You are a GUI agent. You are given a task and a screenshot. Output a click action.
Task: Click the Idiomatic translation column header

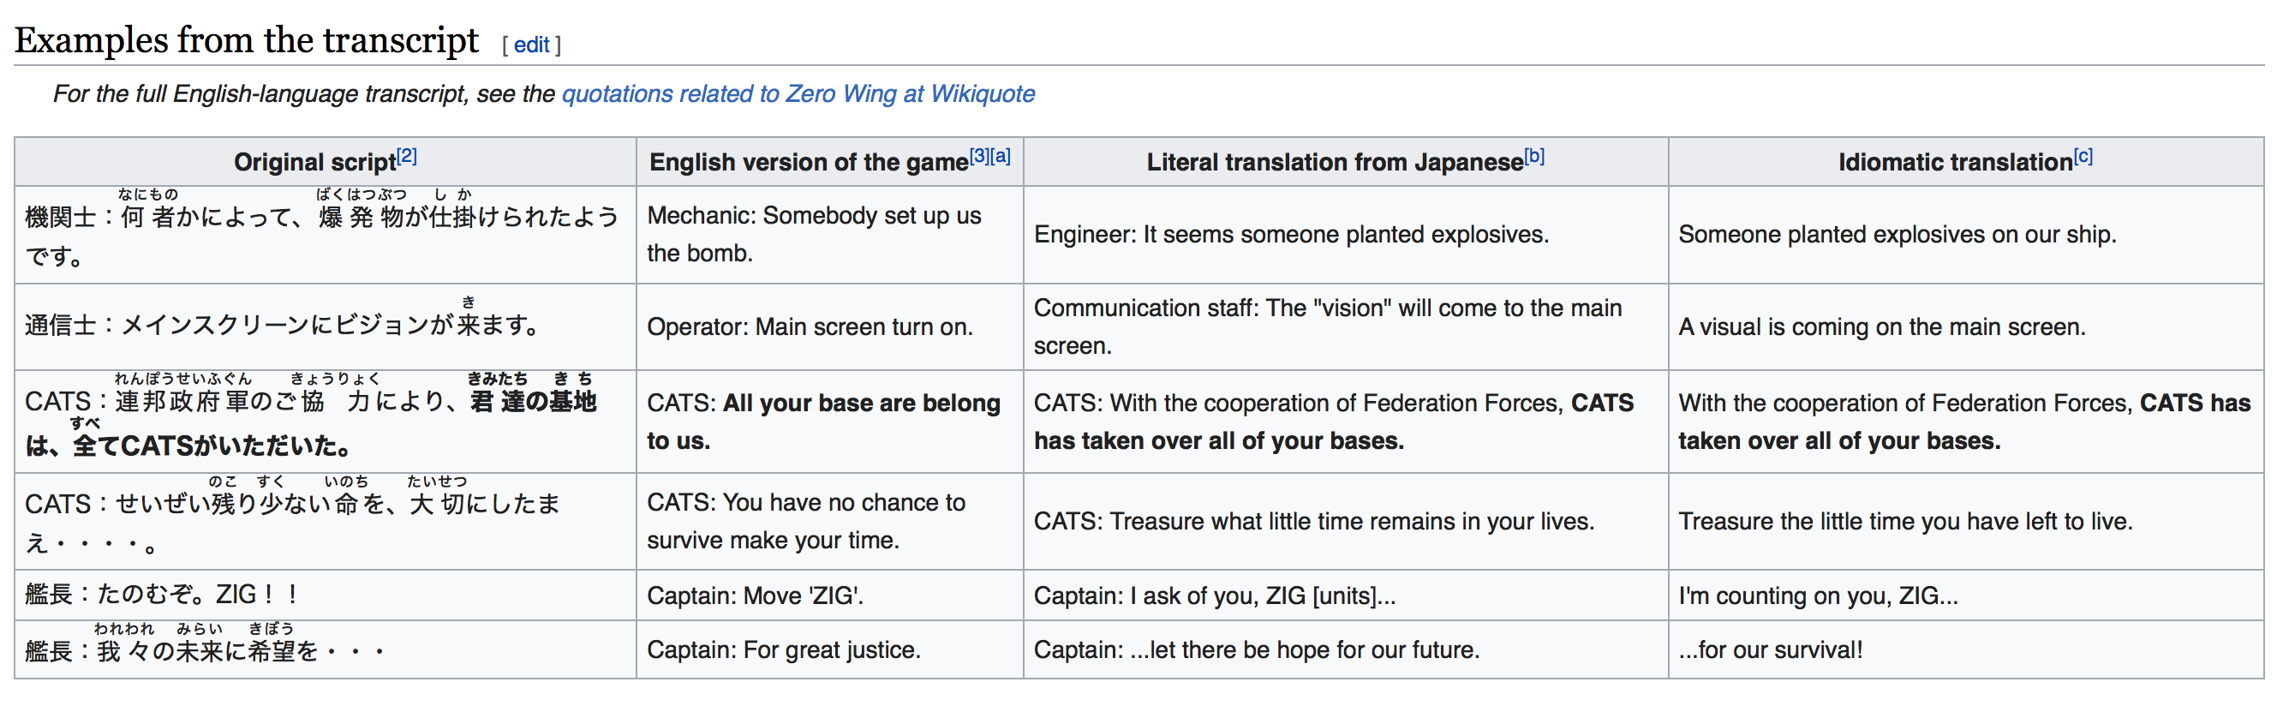1954,163
